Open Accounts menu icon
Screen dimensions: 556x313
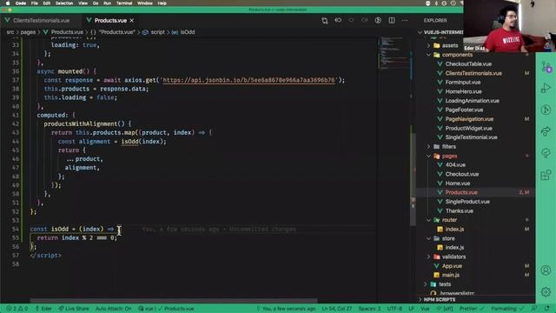[546, 270]
